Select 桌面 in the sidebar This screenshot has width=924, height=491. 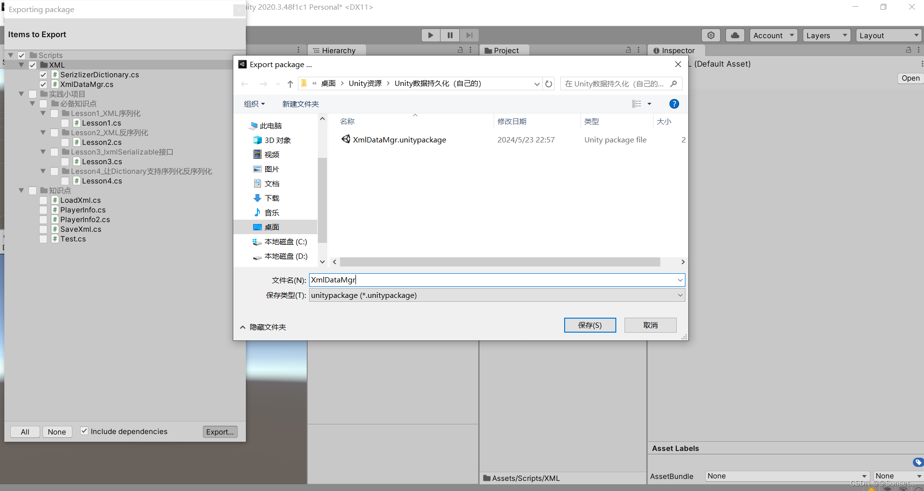[275, 227]
